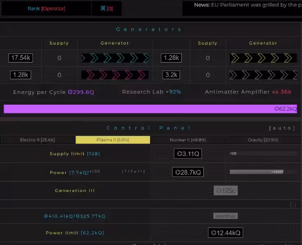Upgrade Power limit for 12.44kQ
The image size is (302, 245).
click(225, 233)
